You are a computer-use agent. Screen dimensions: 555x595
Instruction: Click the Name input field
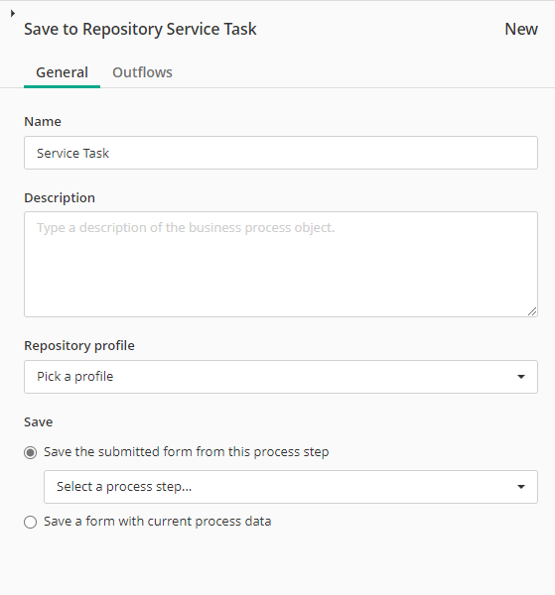(x=281, y=153)
